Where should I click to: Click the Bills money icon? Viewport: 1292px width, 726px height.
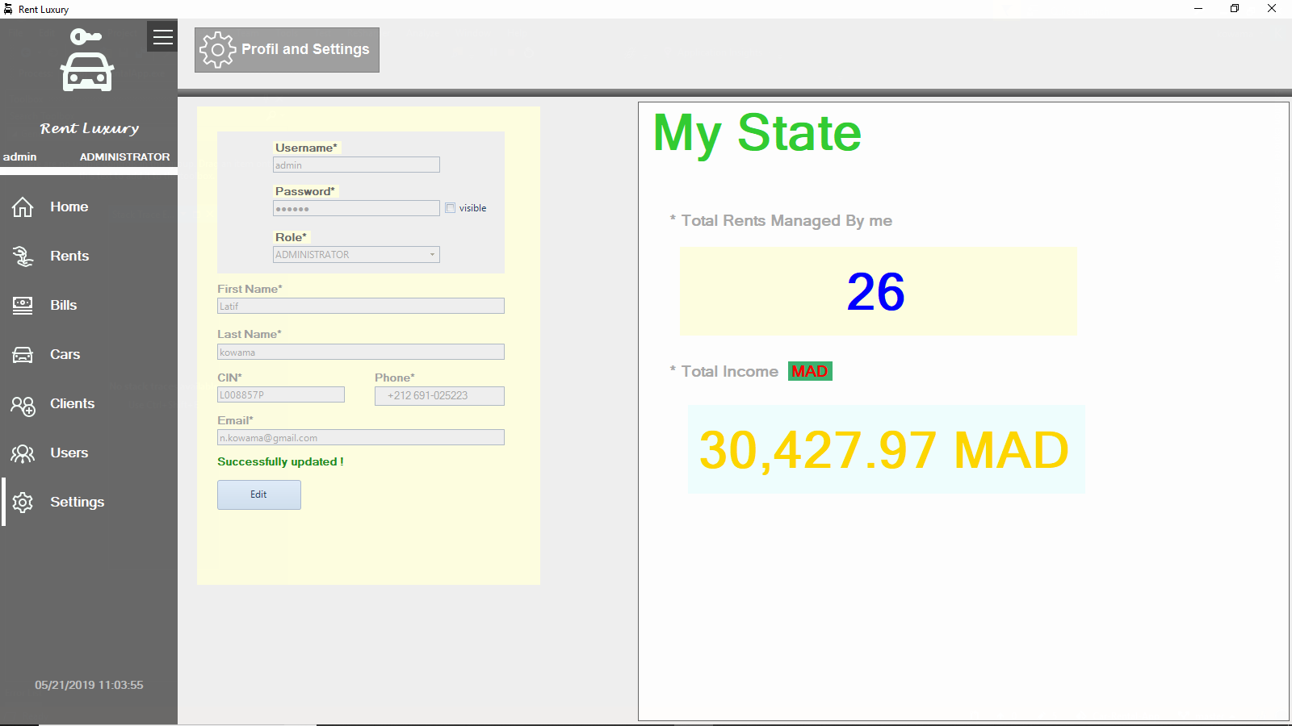tap(23, 306)
